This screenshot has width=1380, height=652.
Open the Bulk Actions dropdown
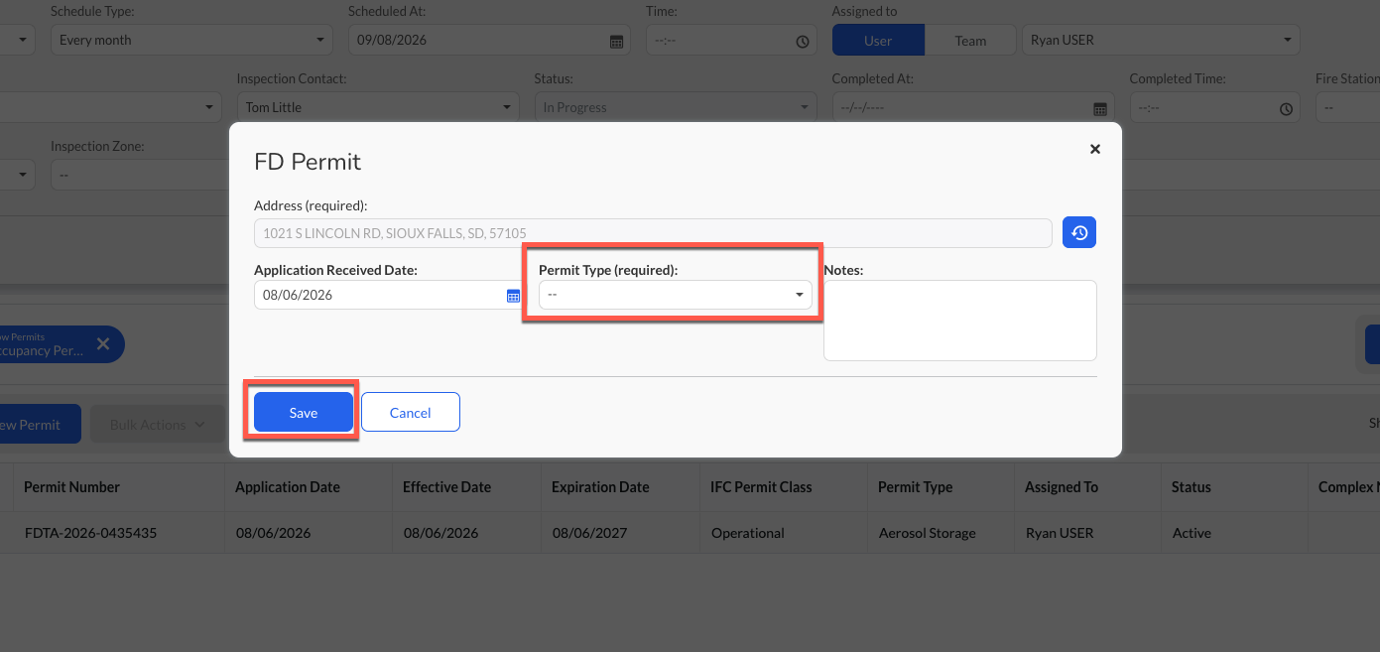click(x=157, y=425)
